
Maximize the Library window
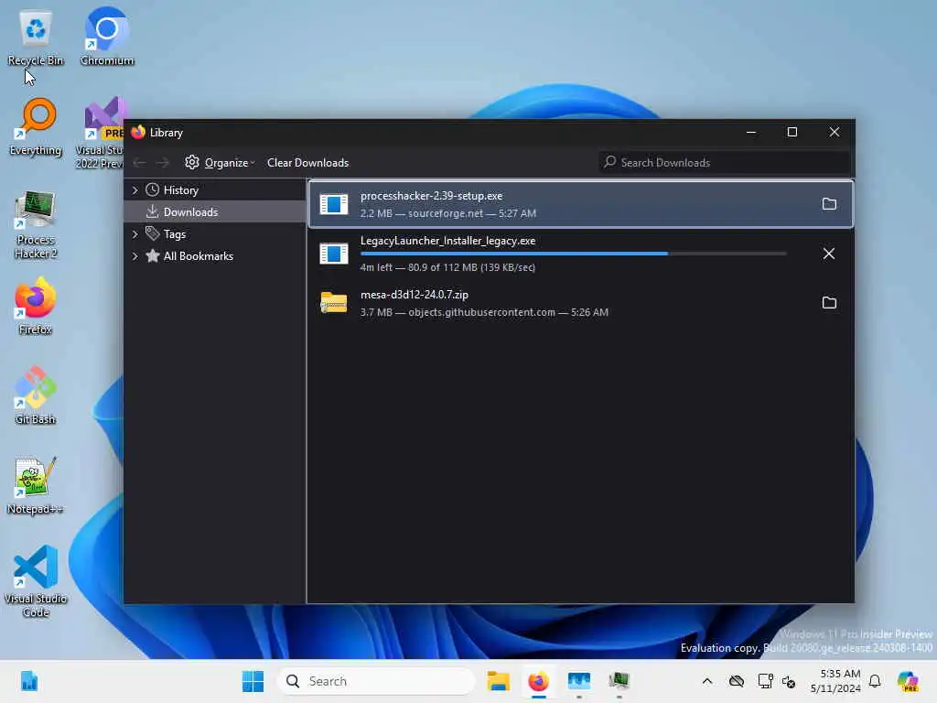792,132
